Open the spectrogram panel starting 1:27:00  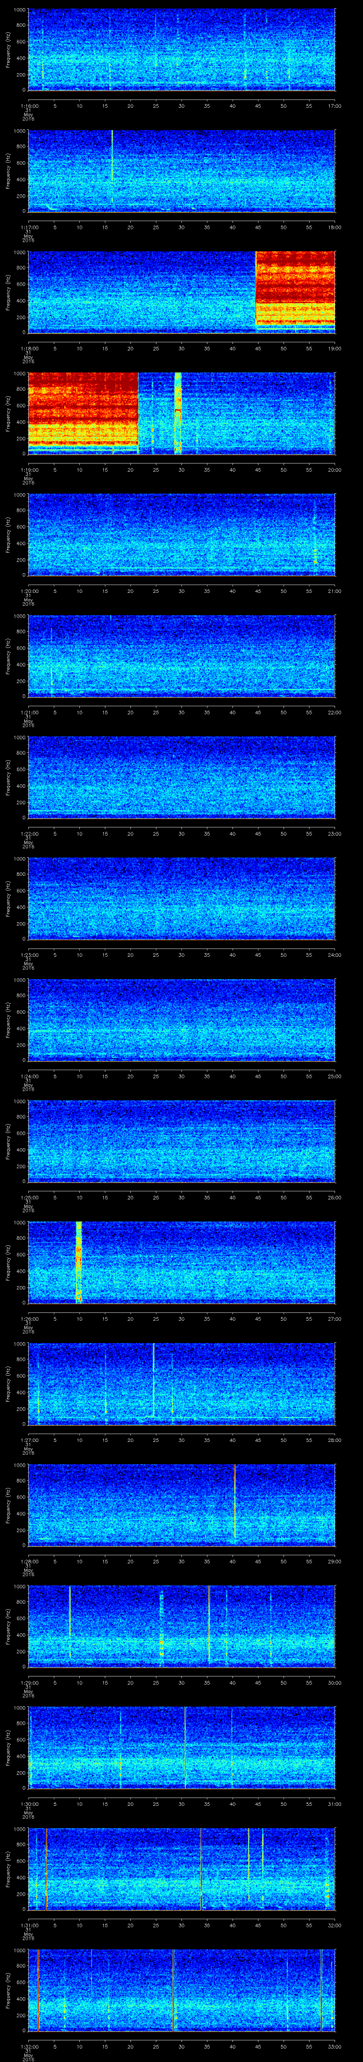[181, 1383]
